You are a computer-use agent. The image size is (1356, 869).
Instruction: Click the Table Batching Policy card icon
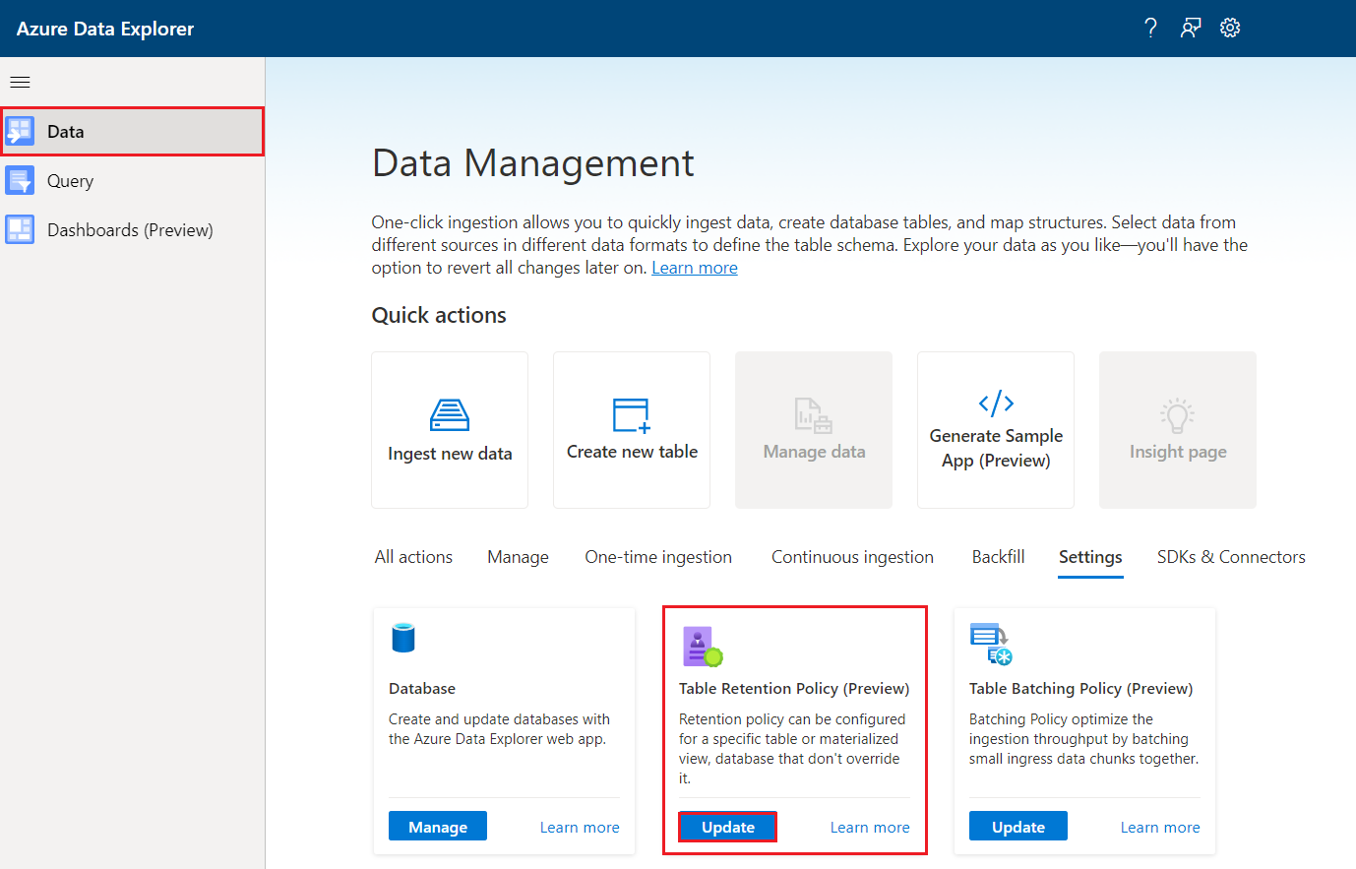(x=991, y=645)
